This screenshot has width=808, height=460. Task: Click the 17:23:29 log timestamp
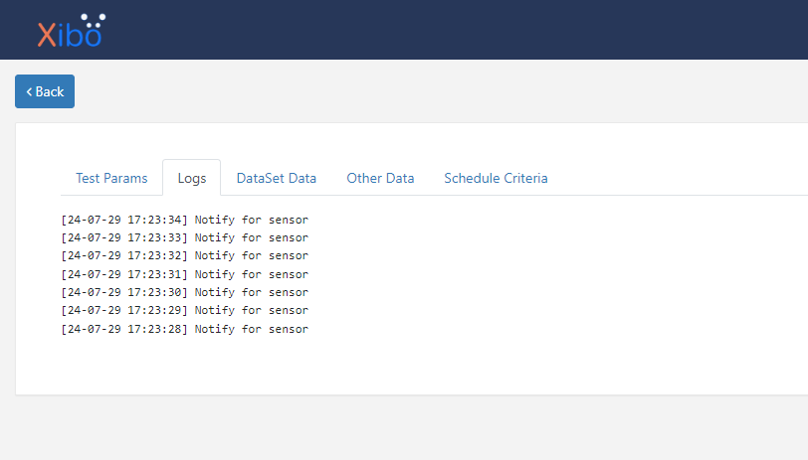(124, 310)
